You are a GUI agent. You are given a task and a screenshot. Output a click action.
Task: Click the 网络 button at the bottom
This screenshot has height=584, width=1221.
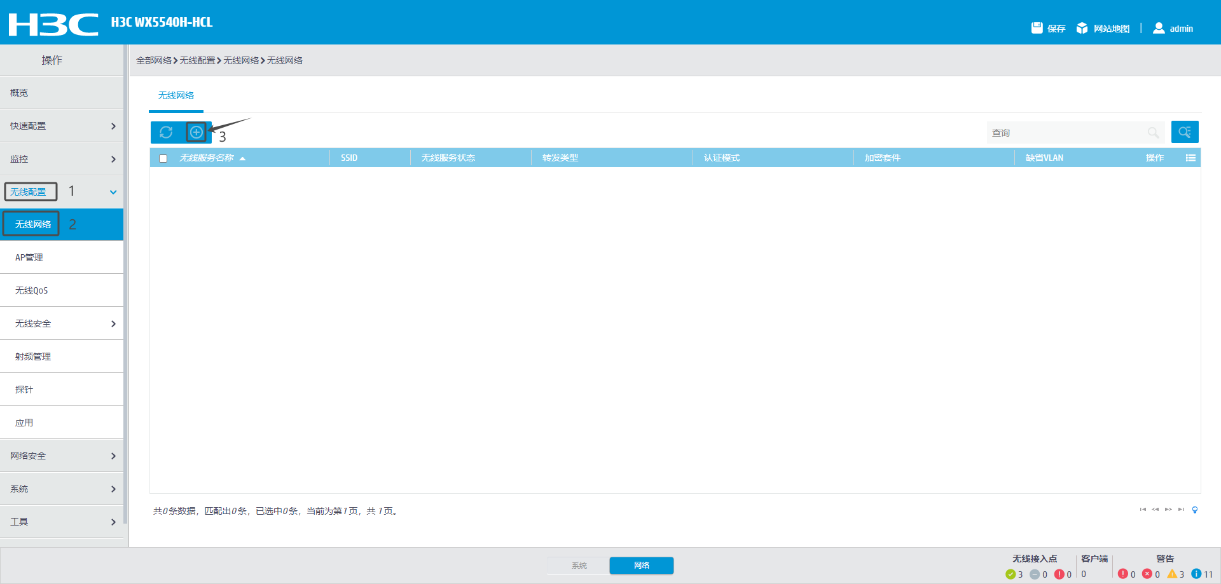(x=641, y=566)
